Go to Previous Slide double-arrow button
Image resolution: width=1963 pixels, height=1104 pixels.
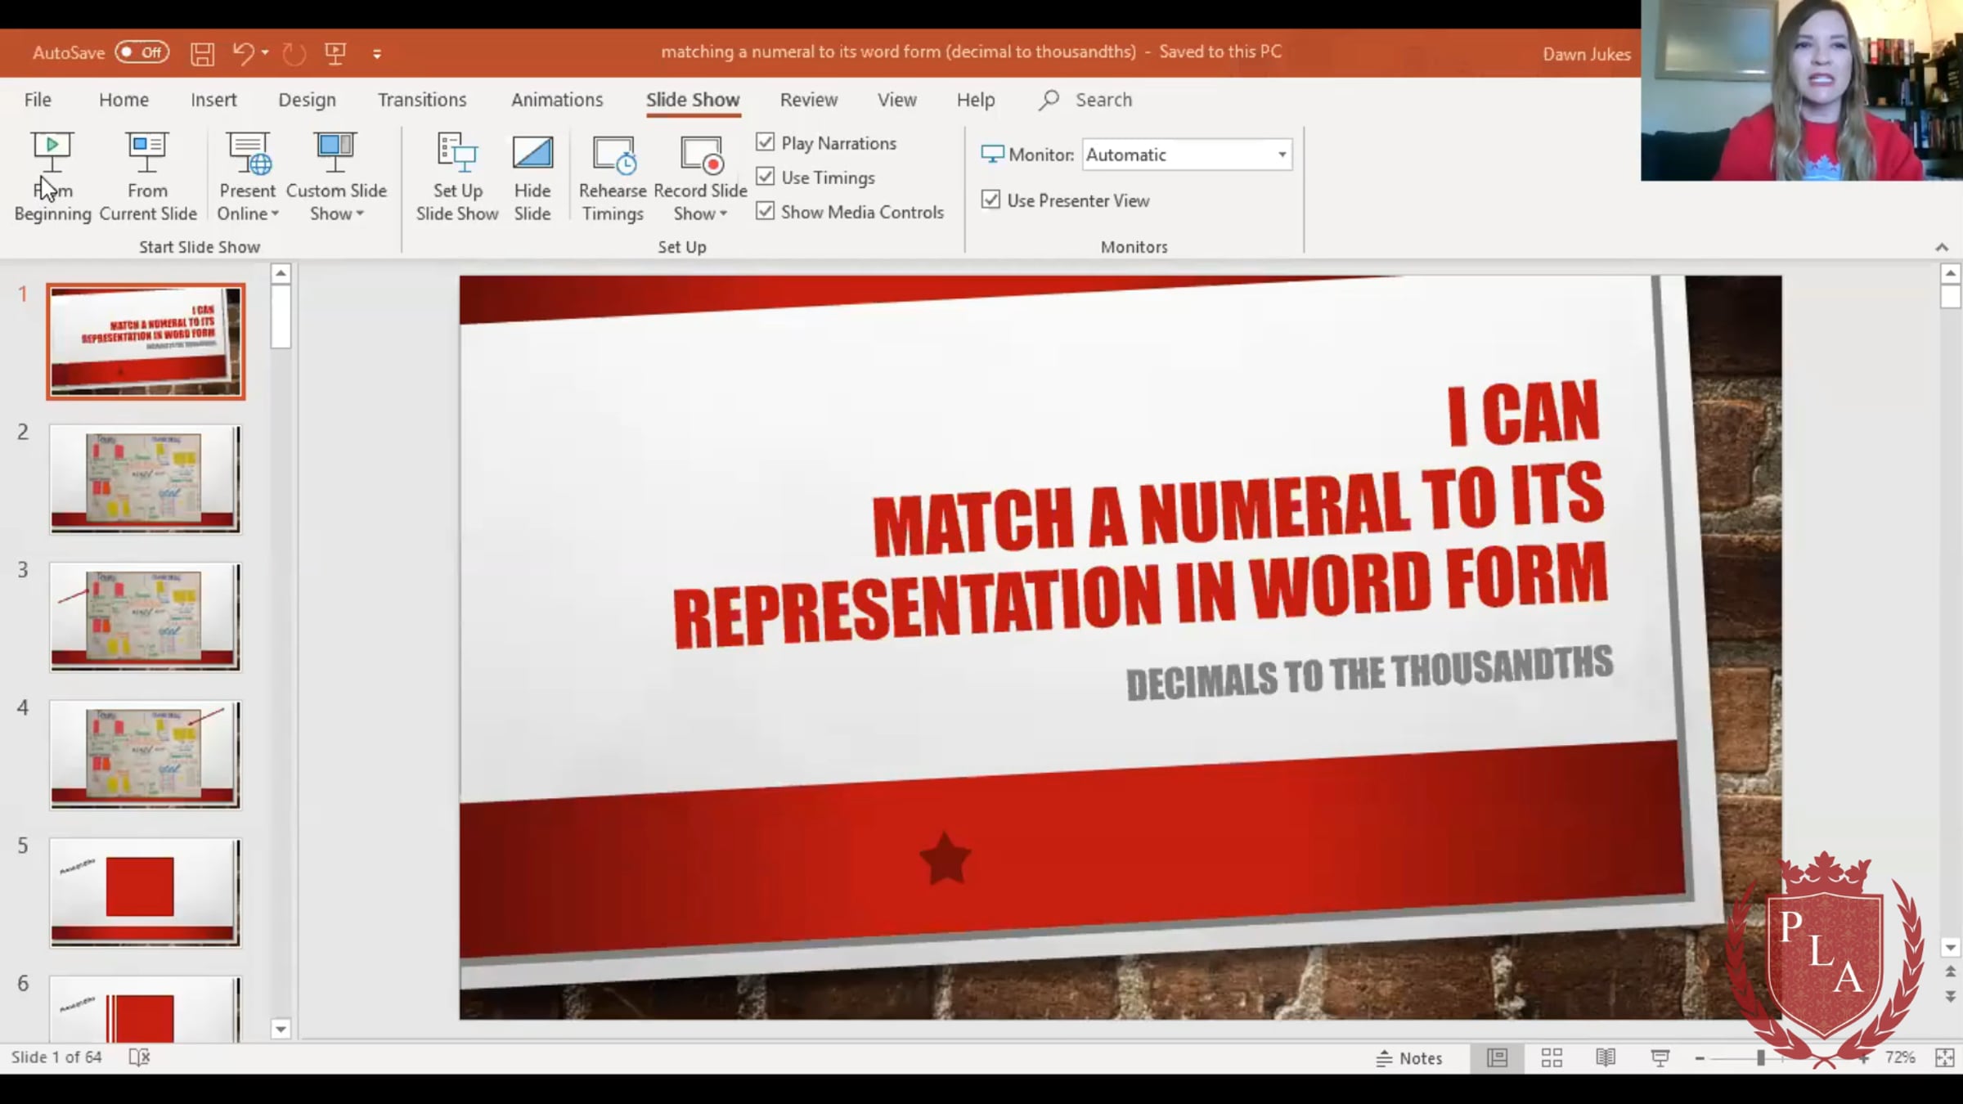(x=1951, y=972)
